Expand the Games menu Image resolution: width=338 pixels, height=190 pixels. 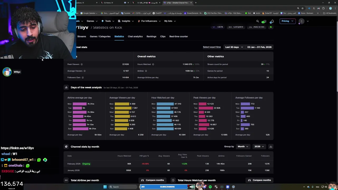click(x=92, y=21)
